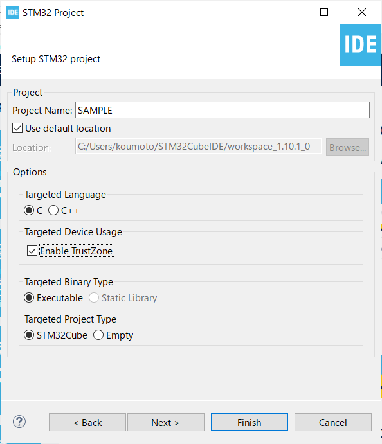This screenshot has height=444, width=382.
Task: Click the large blue IDE logo banner
Action: pyautogui.click(x=361, y=45)
